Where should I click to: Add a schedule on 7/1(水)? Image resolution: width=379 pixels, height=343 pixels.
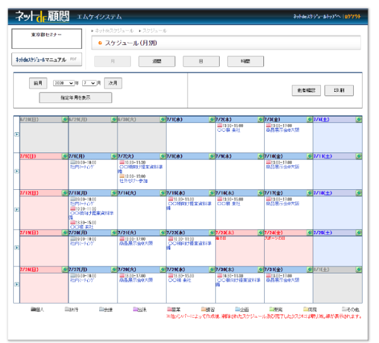(x=212, y=120)
